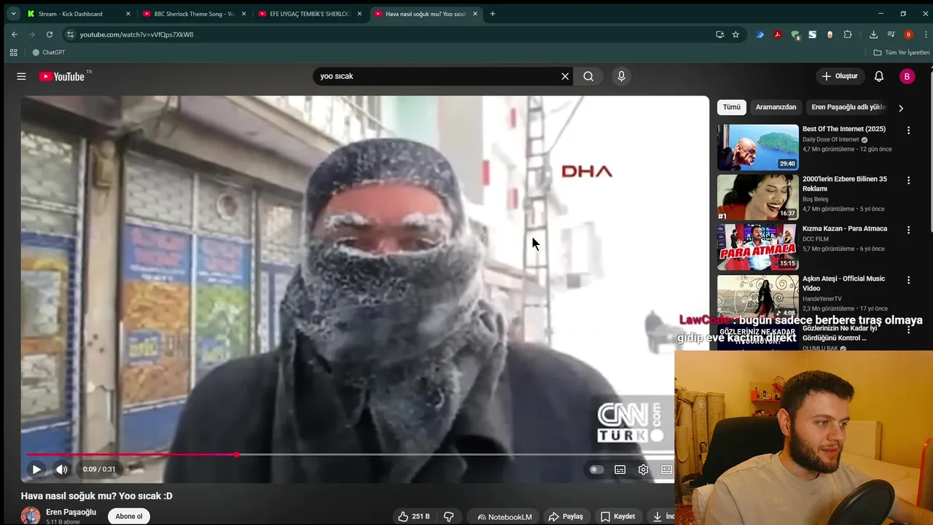Open Chrome profile B avatar
Screen dimensions: 933x525
tap(908, 34)
